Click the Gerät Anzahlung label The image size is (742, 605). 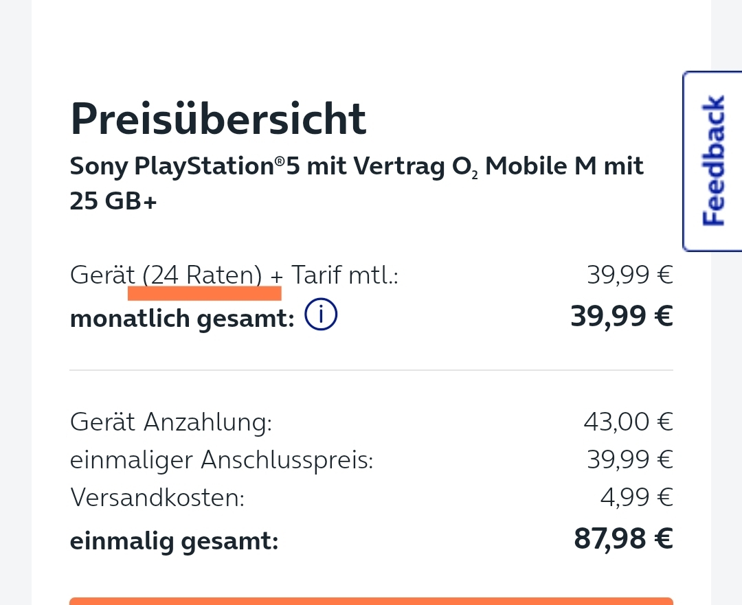tap(171, 422)
